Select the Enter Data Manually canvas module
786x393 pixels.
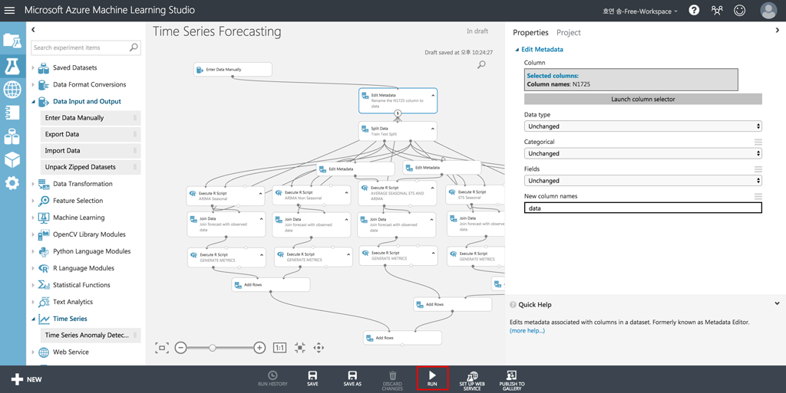coord(233,70)
